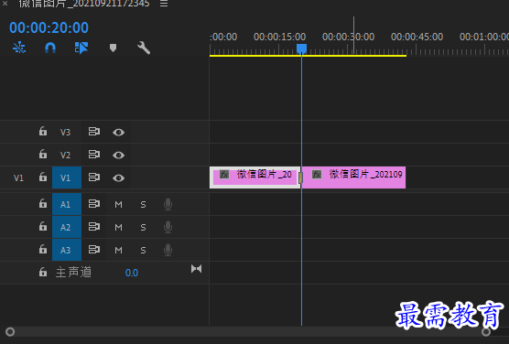Toggle lock on track V1

click(43, 177)
